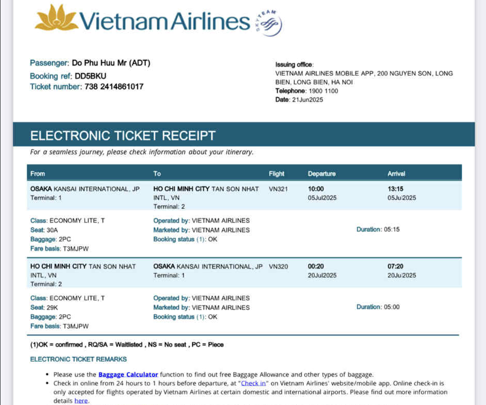Follow the "Check in" hyperlink
This screenshot has height=405, width=486.
click(x=253, y=383)
